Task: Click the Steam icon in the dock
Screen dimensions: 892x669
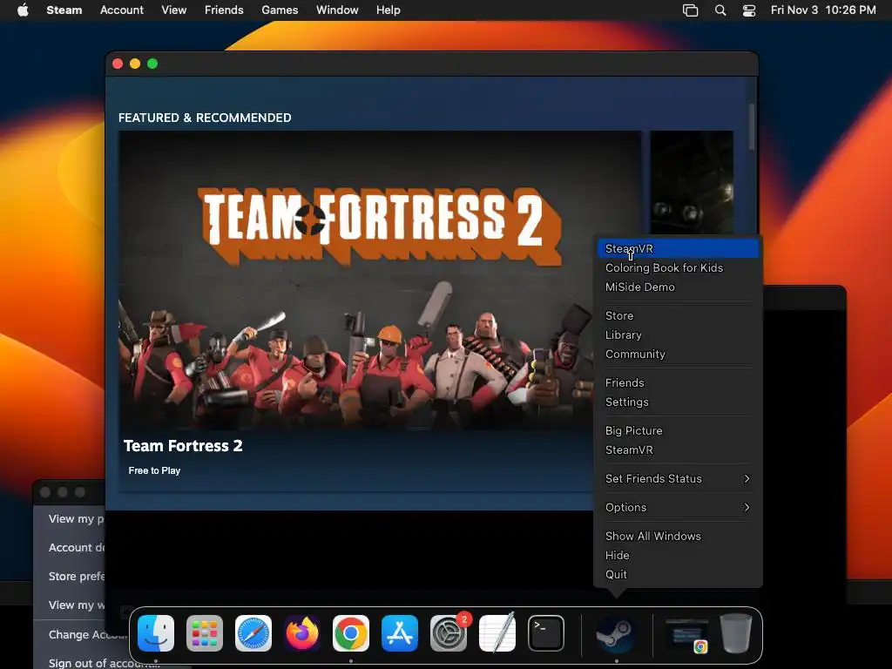Action: (616, 633)
